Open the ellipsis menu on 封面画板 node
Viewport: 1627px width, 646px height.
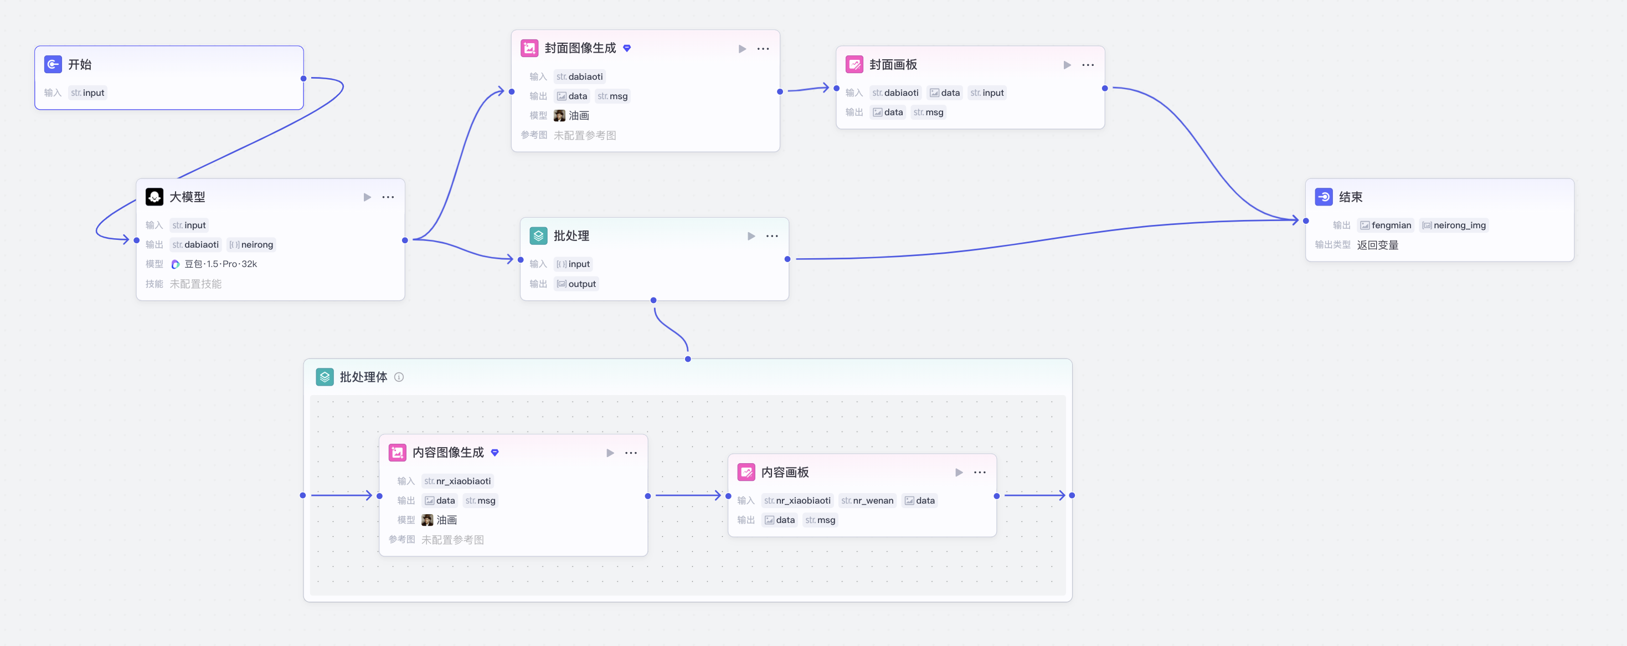1088,65
